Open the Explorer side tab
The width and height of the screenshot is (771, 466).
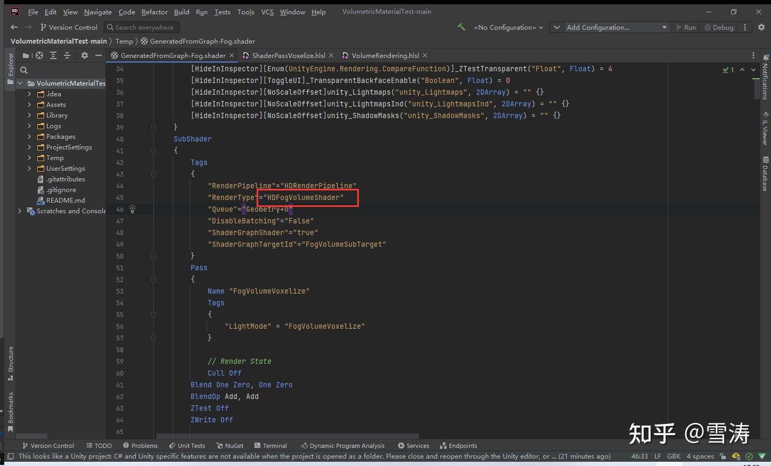(10, 68)
